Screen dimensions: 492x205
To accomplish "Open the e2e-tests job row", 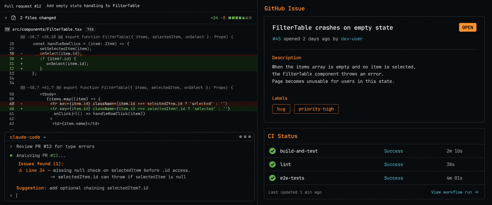I will click(374, 178).
